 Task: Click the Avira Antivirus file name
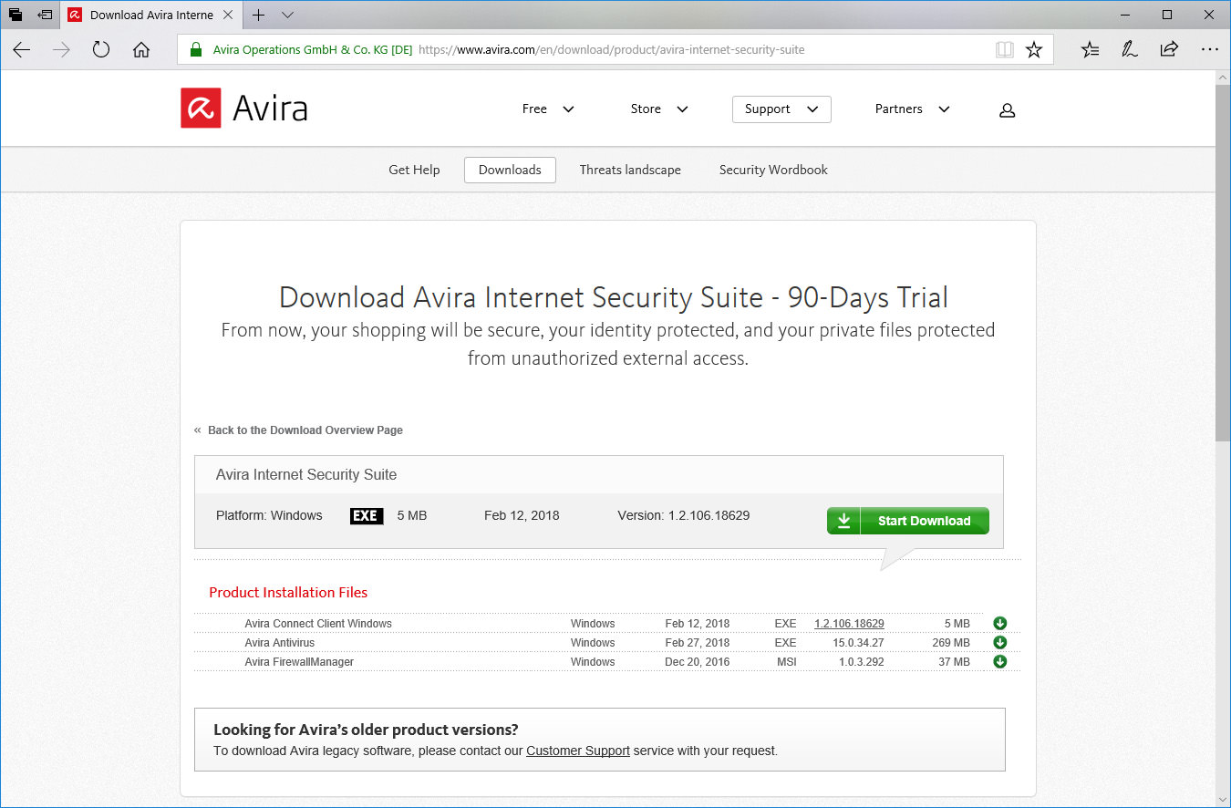(279, 643)
